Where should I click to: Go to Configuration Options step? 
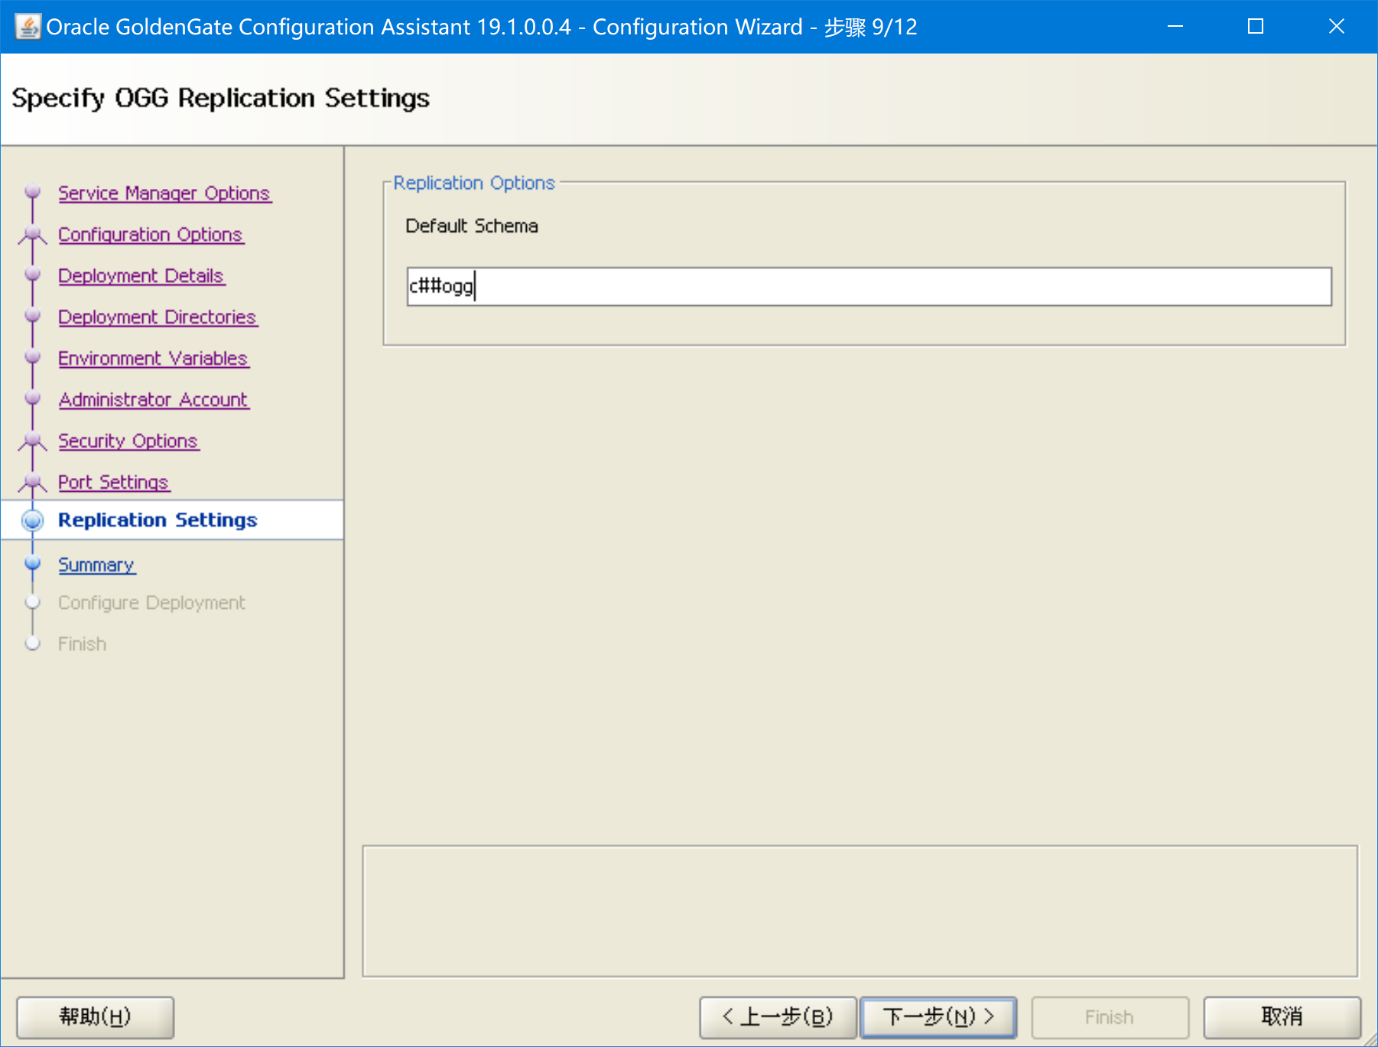coord(151,235)
